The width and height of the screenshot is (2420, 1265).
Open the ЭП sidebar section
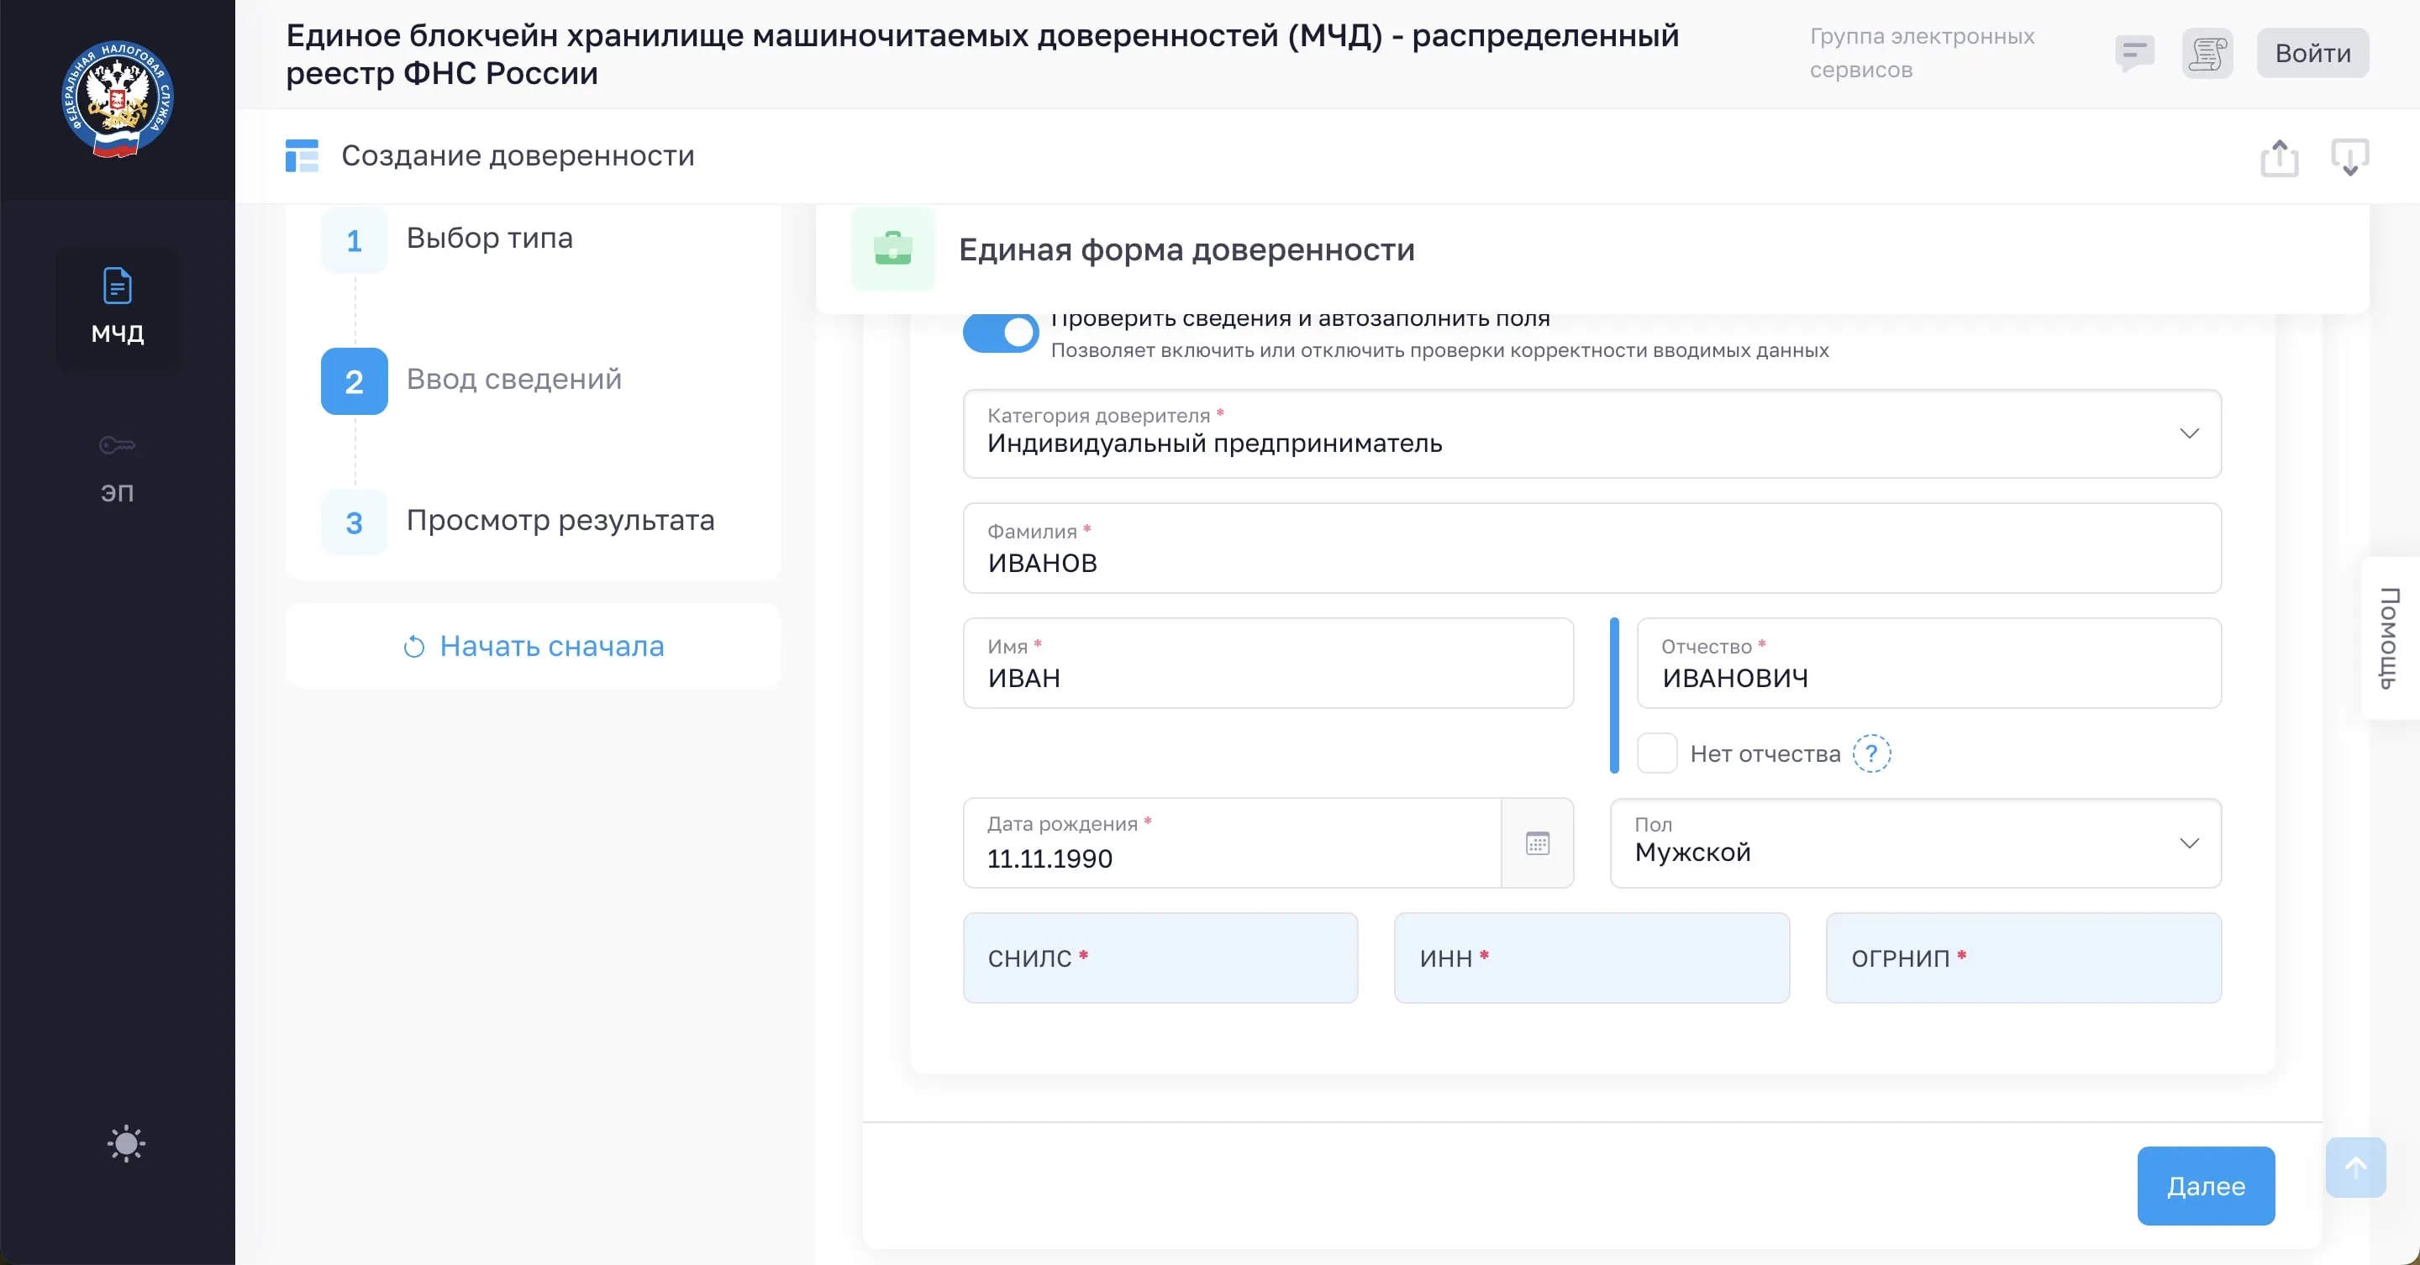(118, 468)
